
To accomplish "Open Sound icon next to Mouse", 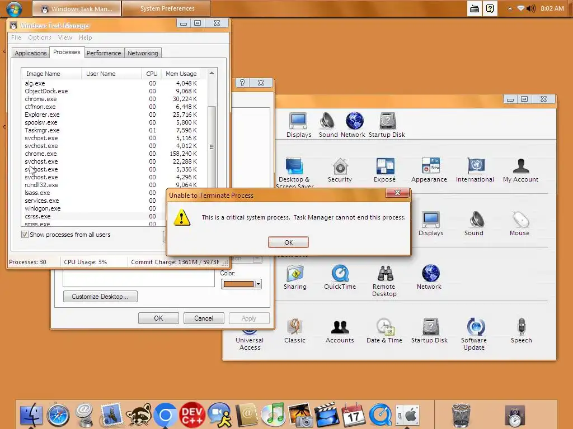I will (x=474, y=223).
